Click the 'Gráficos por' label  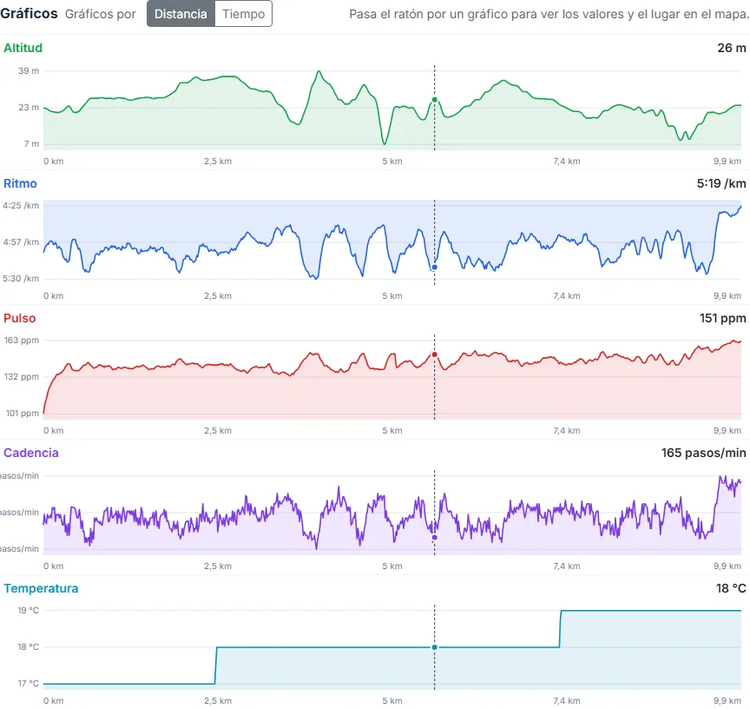click(x=101, y=14)
